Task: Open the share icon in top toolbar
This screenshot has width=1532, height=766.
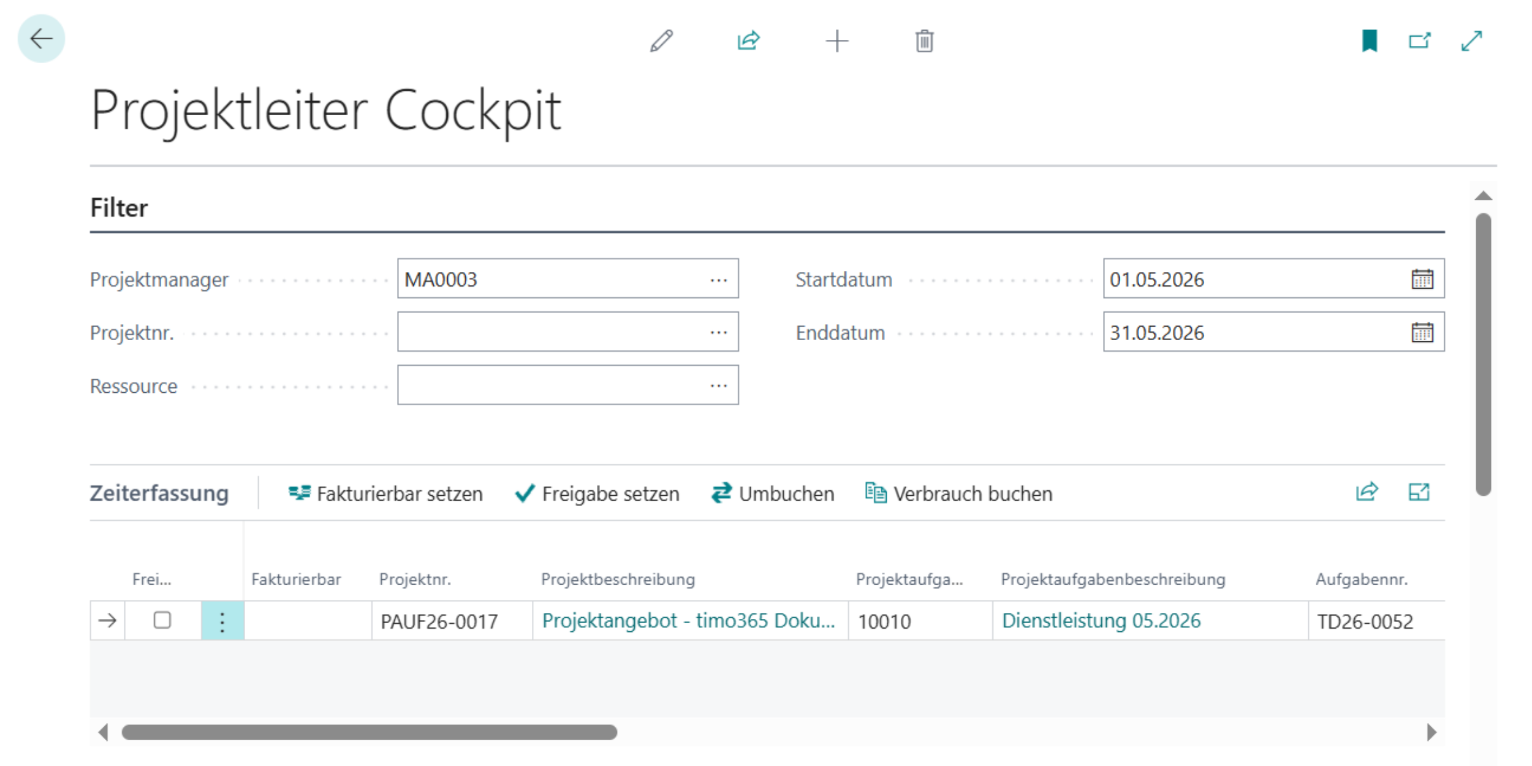Action: [748, 41]
